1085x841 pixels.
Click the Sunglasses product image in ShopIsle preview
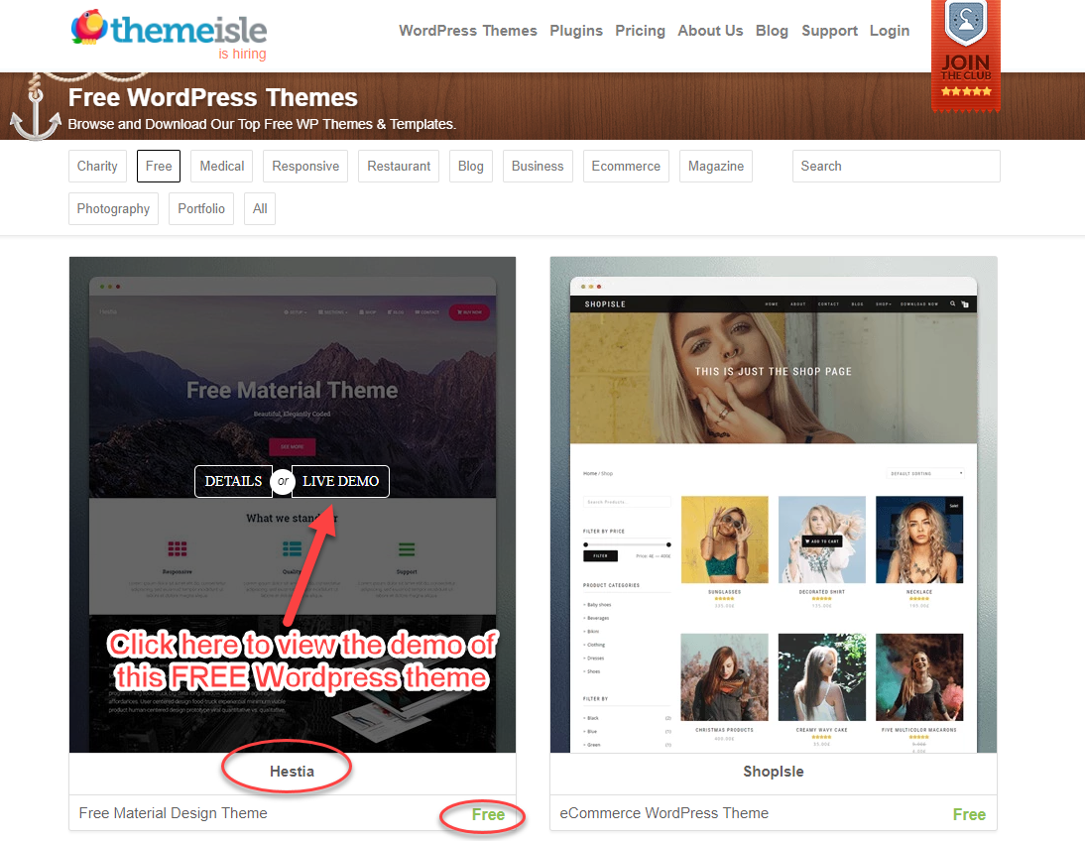tap(724, 540)
